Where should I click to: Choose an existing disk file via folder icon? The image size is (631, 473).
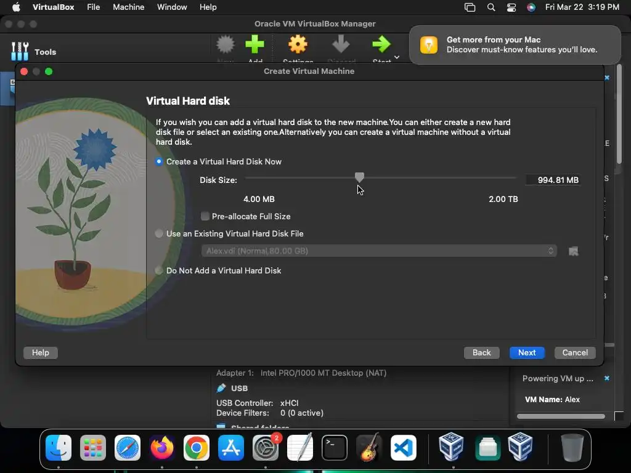[x=574, y=251]
